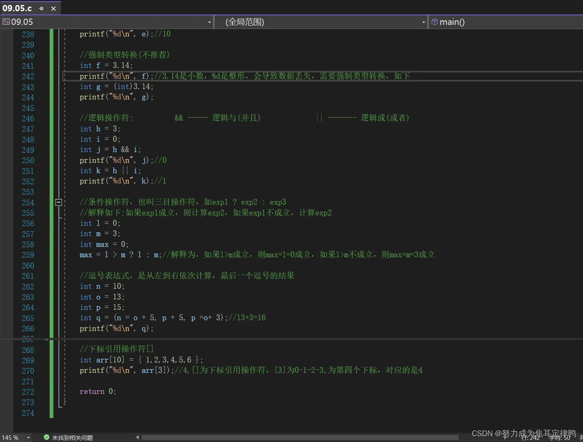Open the 全局范围 scope dropdown

coord(424,22)
